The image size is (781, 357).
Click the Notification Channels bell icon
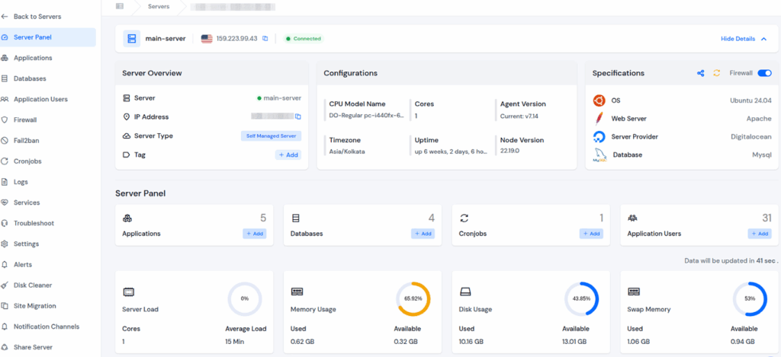[x=5, y=327]
